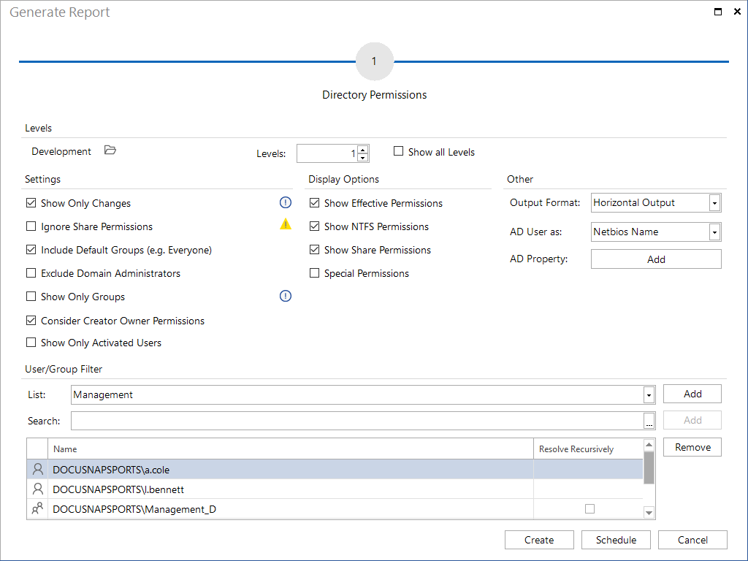Enable Special Permissions checkbox
The image size is (748, 561).
pyautogui.click(x=314, y=273)
